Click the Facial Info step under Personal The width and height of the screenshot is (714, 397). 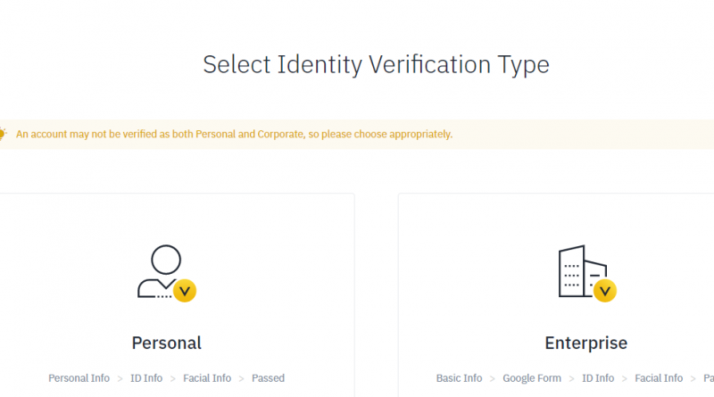[207, 378]
